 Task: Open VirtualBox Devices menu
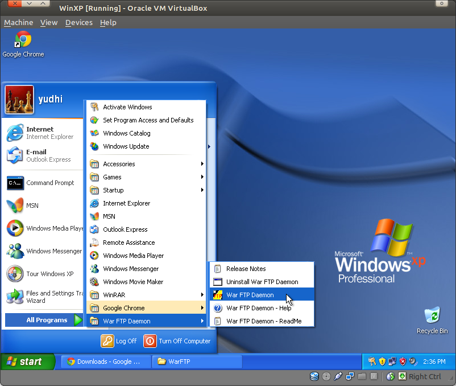pyautogui.click(x=79, y=22)
